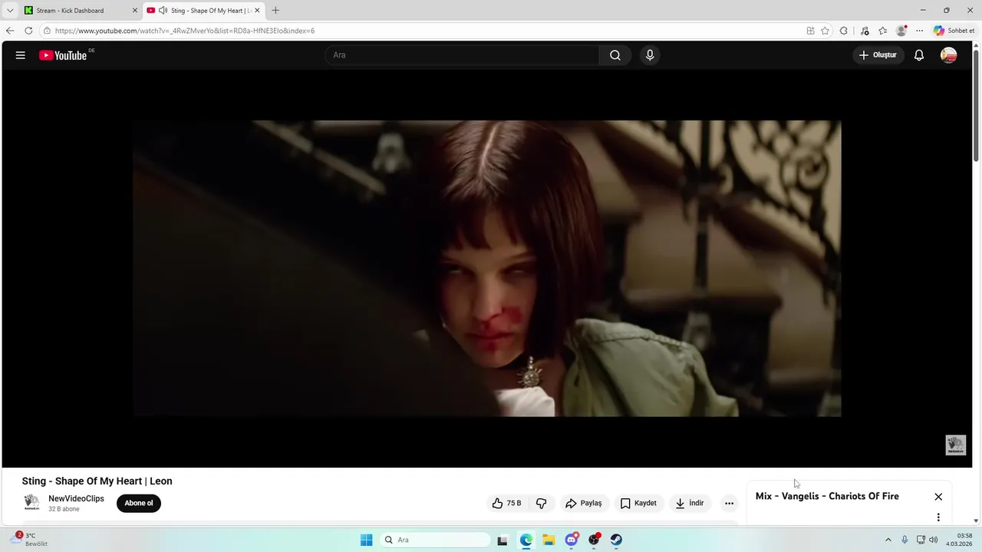Screen dimensions: 982x552
Task: Open the apps icon in address bar
Action: pos(810,31)
